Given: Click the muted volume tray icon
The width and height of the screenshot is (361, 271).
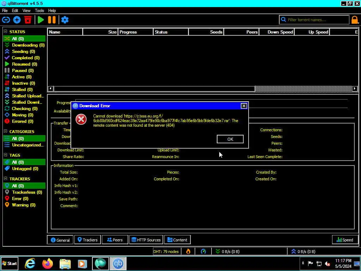Looking at the screenshot, I should point(327,264).
